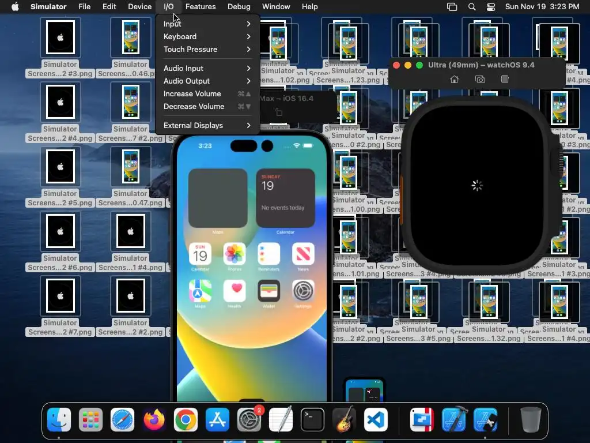Open Xcode from the Dock
Screen dimensions: 590x443
tap(454, 420)
